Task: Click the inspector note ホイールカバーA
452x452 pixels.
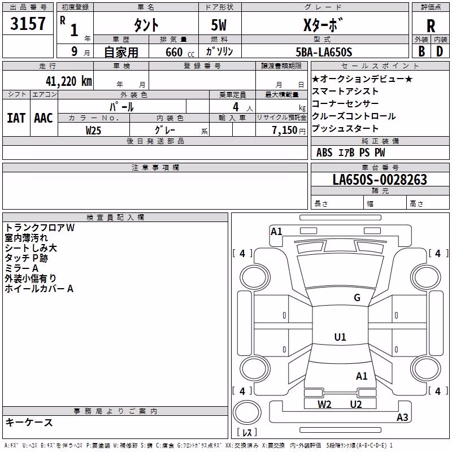Action: (x=39, y=289)
